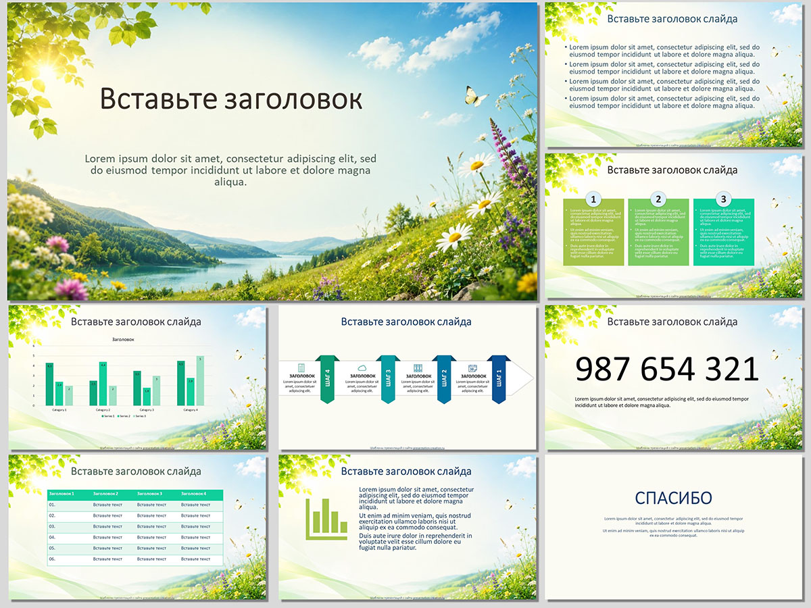This screenshot has width=811, height=608.
Task: Click the "Series 2" legend entry
Action: click(x=124, y=415)
